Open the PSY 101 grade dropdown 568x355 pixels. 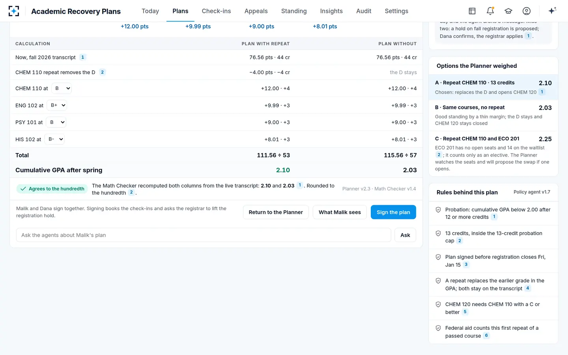tap(56, 122)
